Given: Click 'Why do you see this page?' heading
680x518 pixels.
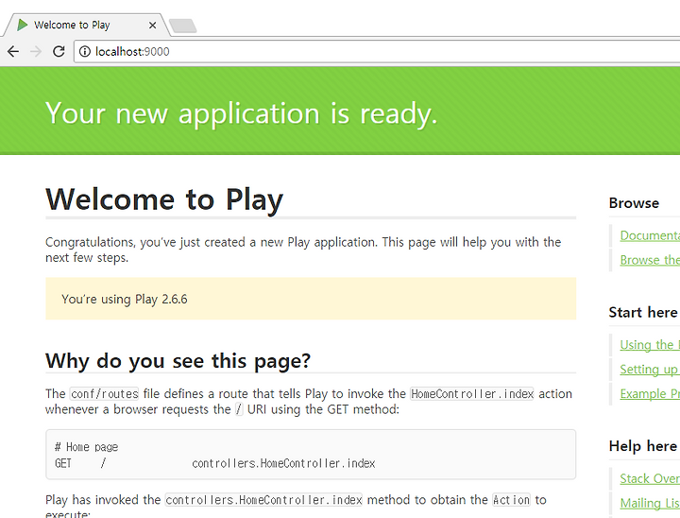Looking at the screenshot, I should click(178, 361).
